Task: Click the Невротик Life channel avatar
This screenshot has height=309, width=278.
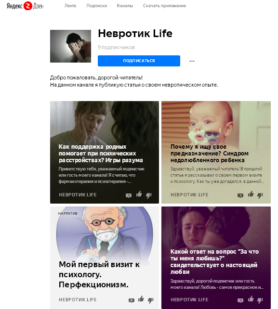Action: coord(71,46)
